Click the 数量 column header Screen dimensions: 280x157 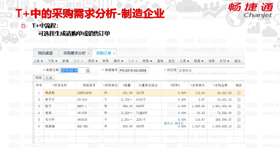coord(127,85)
